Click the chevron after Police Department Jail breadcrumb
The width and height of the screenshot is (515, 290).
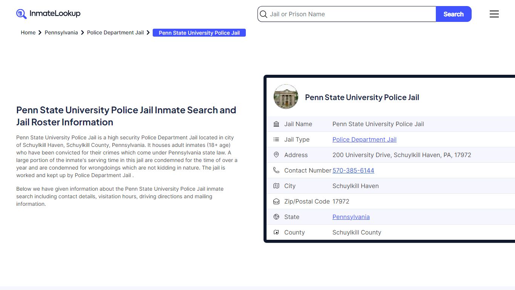coord(148,32)
